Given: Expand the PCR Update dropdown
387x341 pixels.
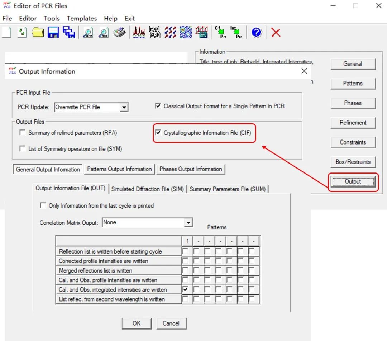Looking at the screenshot, I should pyautogui.click(x=124, y=107).
